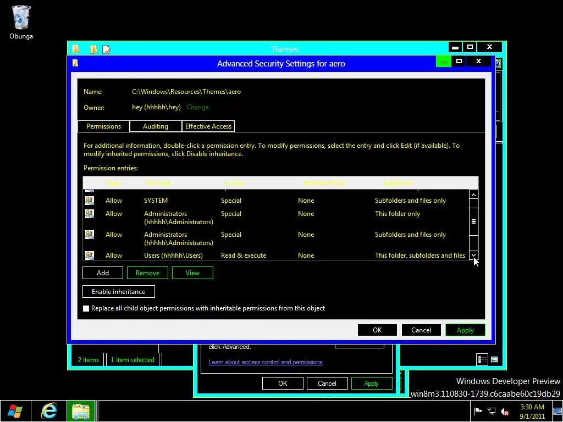
Task: Click the folder icon in Advanced Security Settings title bar
Action: 75,63
